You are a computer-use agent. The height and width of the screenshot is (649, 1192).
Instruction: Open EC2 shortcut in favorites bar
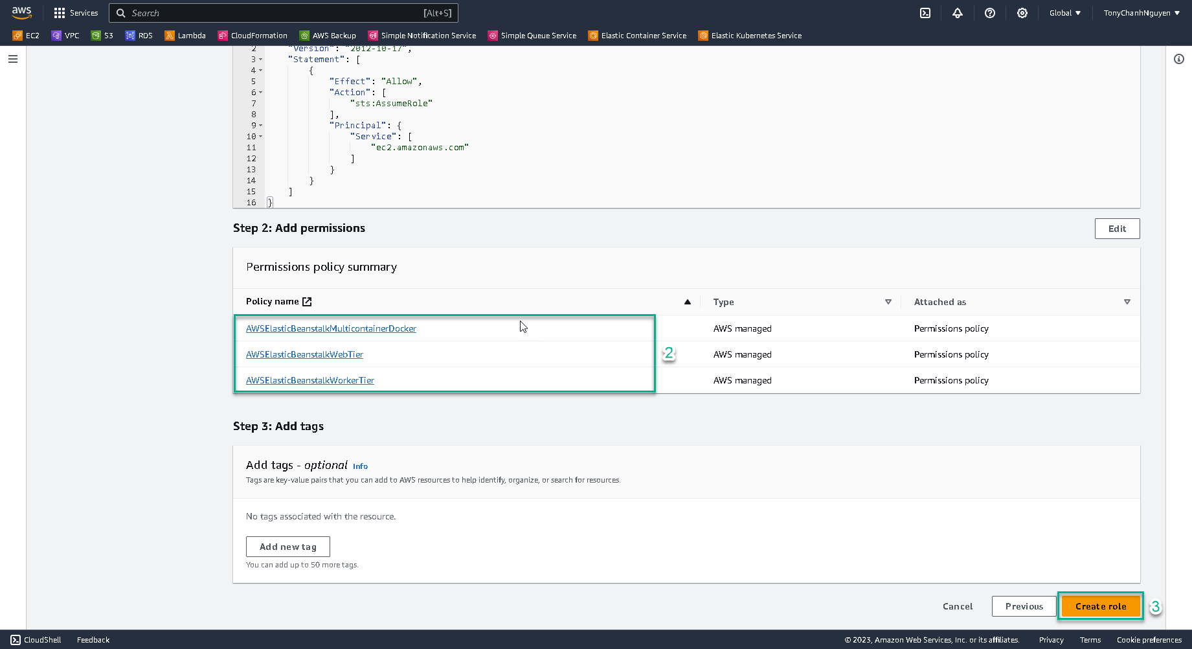pyautogui.click(x=26, y=36)
